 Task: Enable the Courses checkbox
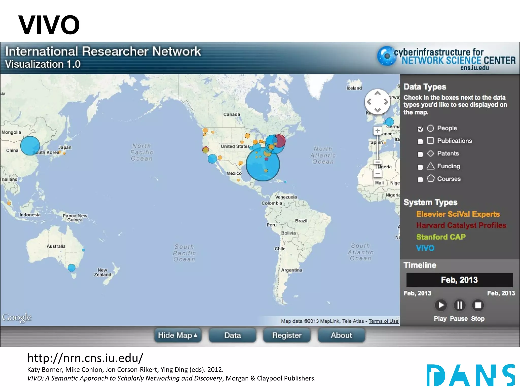coord(420,180)
